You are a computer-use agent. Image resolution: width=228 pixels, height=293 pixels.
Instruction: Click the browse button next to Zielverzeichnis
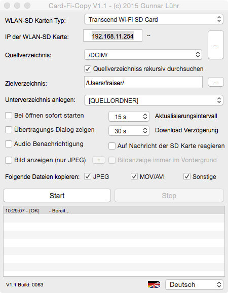(x=216, y=82)
